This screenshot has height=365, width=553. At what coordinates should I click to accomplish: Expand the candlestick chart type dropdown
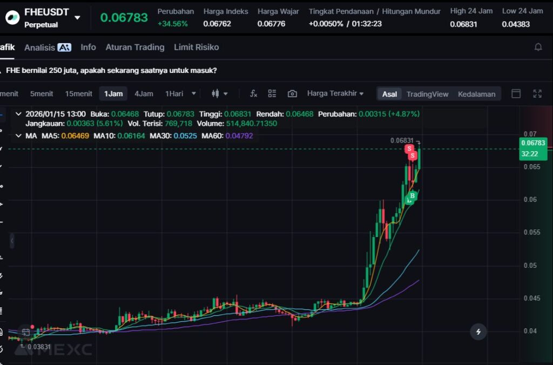coord(219,93)
